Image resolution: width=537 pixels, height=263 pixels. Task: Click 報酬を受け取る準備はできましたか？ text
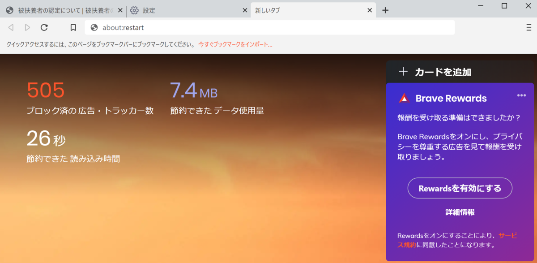459,118
